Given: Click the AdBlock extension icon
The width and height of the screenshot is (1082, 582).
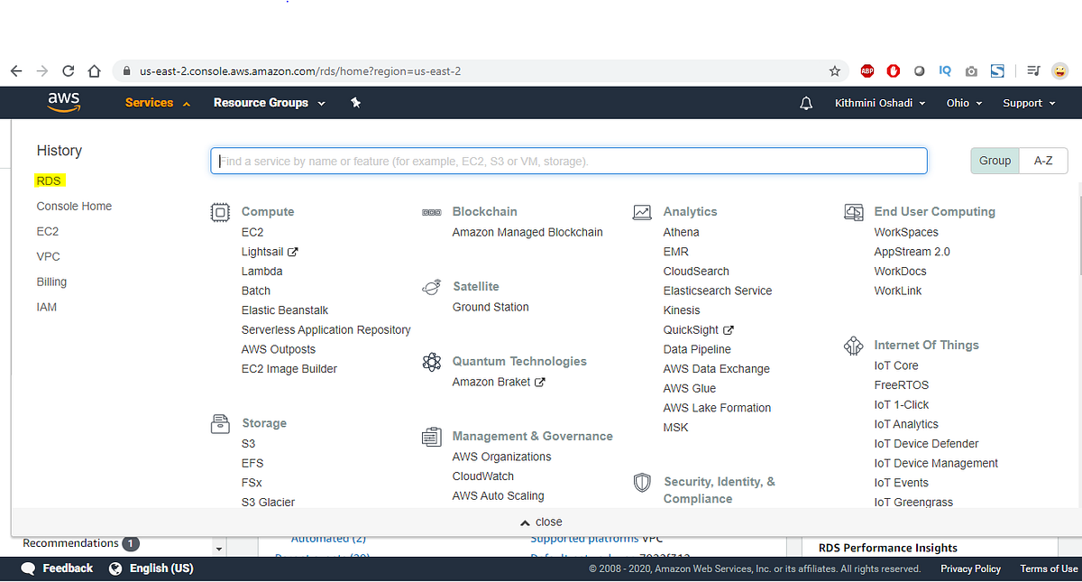Looking at the screenshot, I should [867, 70].
